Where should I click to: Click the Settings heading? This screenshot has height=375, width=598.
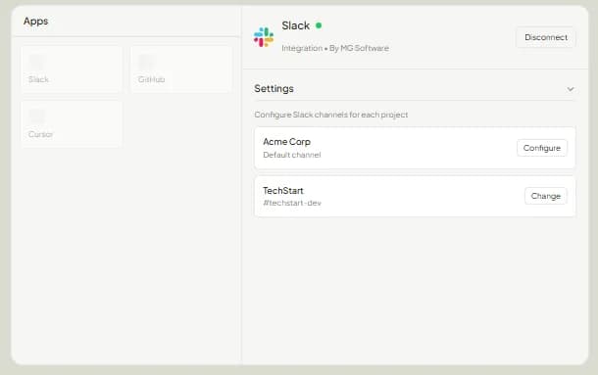tap(274, 88)
